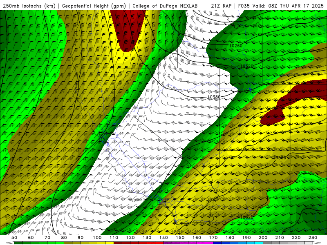Click the 210 value on the color scale

(x=280, y=238)
